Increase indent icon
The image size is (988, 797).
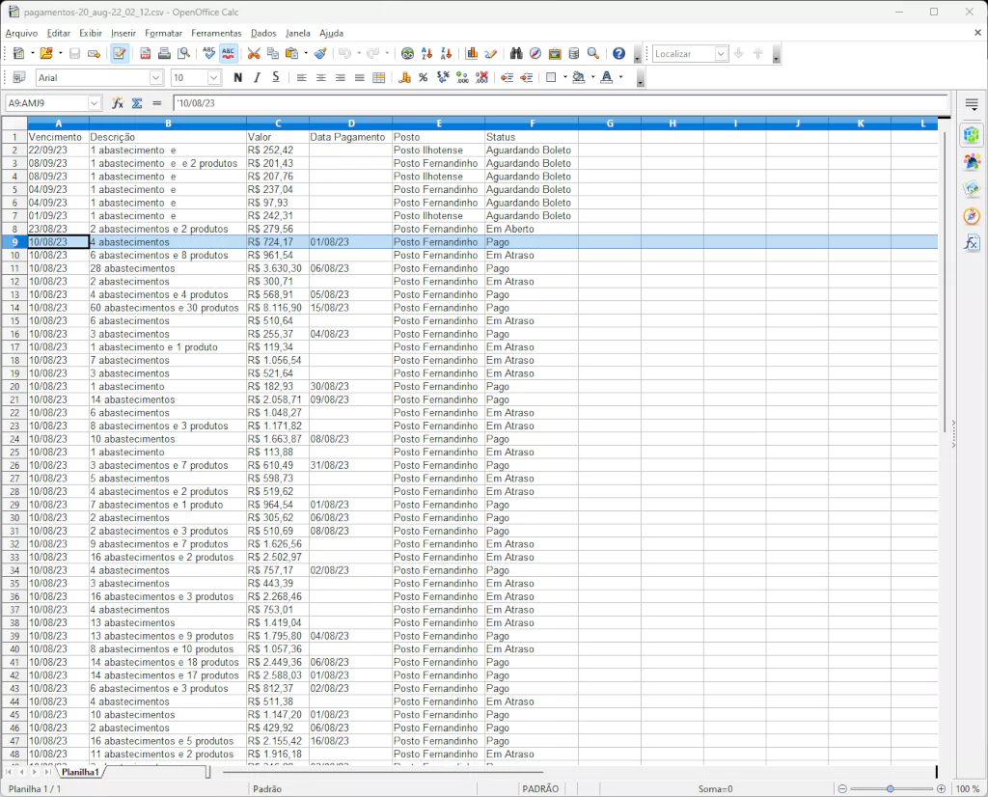point(527,77)
